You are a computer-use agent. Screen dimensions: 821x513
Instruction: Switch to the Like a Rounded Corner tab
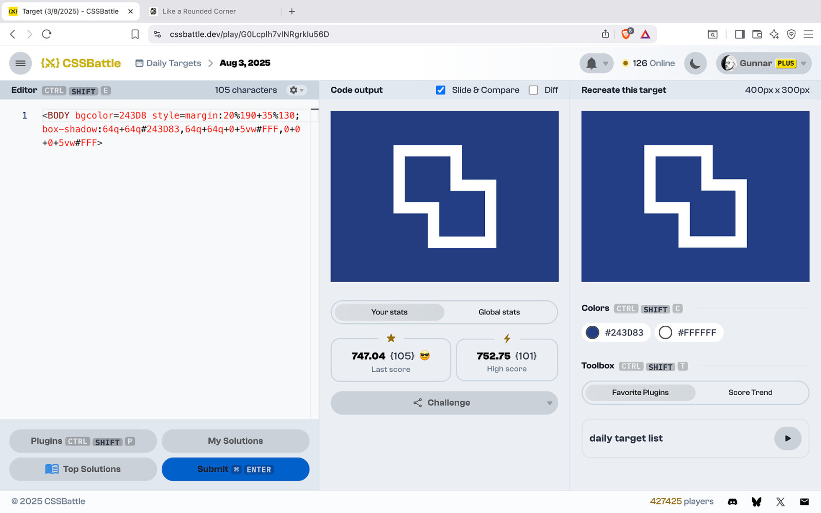(214, 11)
